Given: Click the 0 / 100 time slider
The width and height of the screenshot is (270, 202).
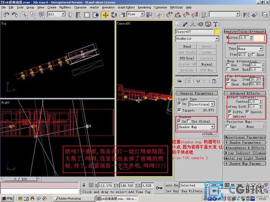Looking at the screenshot, I should tap(21, 179).
